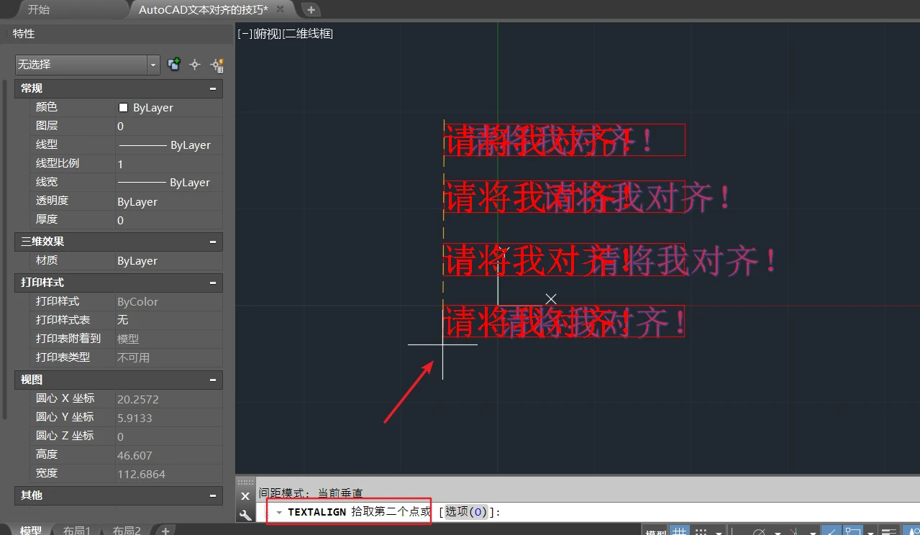920x535 pixels.
Task: Close the AutoCAD文本对齐的技巧 drawing tab
Action: coord(280,9)
